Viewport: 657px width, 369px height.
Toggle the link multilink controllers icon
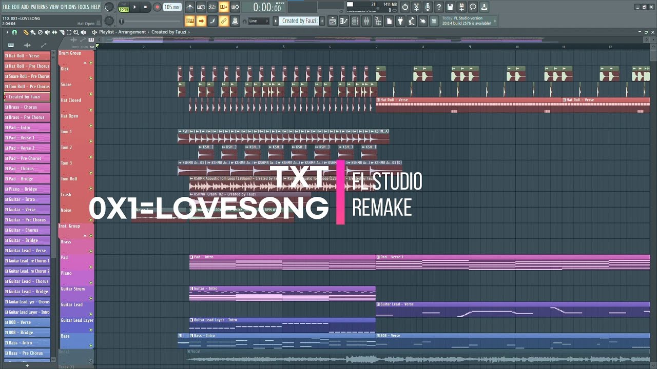pos(224,21)
